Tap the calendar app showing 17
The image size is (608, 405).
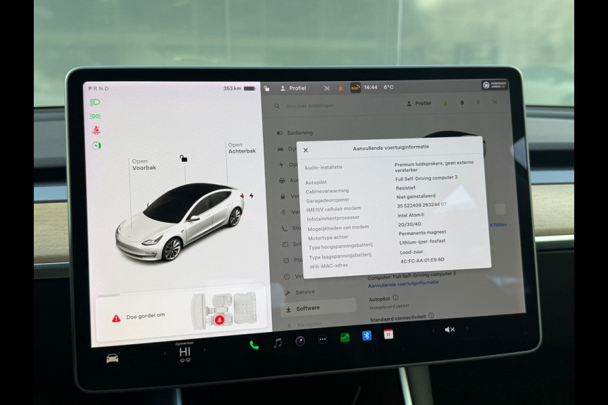coord(388,334)
